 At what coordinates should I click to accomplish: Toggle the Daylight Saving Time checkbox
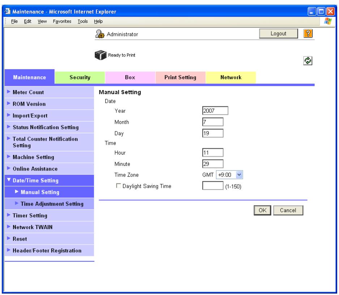click(118, 186)
